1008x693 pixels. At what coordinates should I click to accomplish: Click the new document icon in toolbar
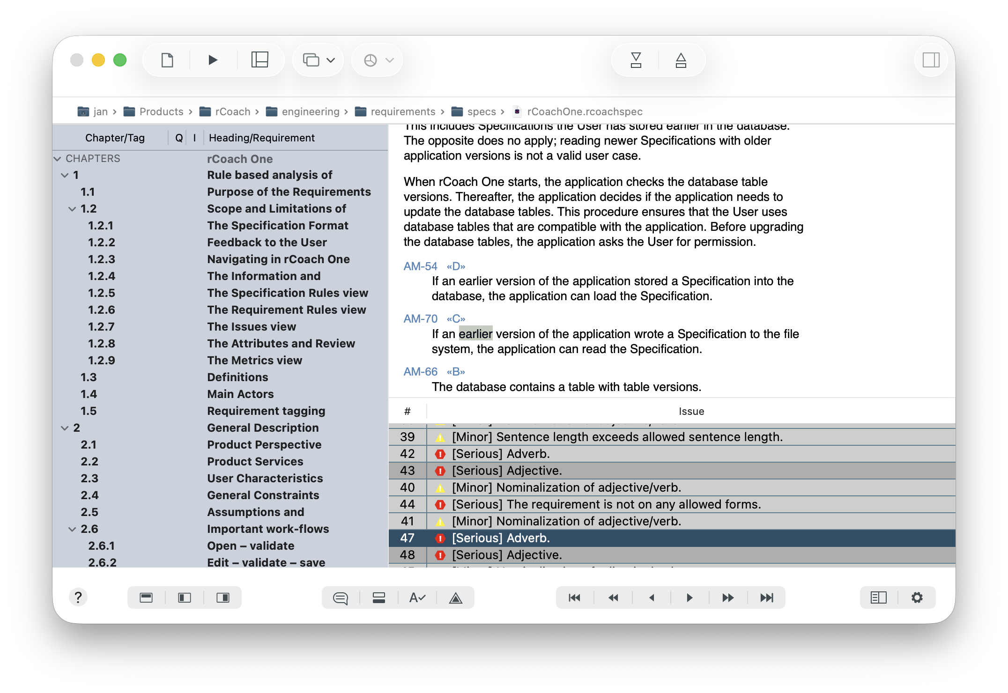167,60
